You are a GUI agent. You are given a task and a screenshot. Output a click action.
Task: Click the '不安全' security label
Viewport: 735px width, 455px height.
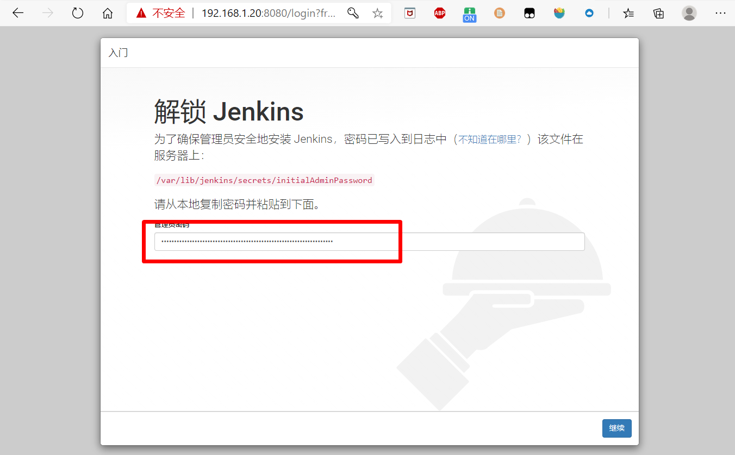point(169,13)
